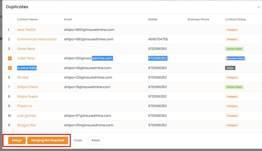Viewport: 262px width, 151px height.
Task: Open the julie gomes contact
Action: 26,116
